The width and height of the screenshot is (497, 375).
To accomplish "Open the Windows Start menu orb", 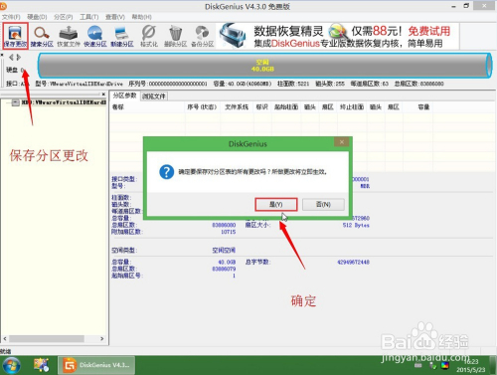I will pyautogui.click(x=12, y=365).
